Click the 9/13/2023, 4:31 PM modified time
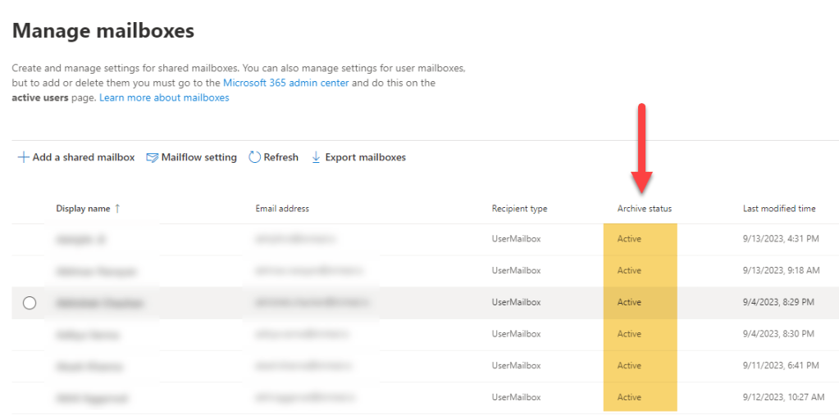 point(780,239)
